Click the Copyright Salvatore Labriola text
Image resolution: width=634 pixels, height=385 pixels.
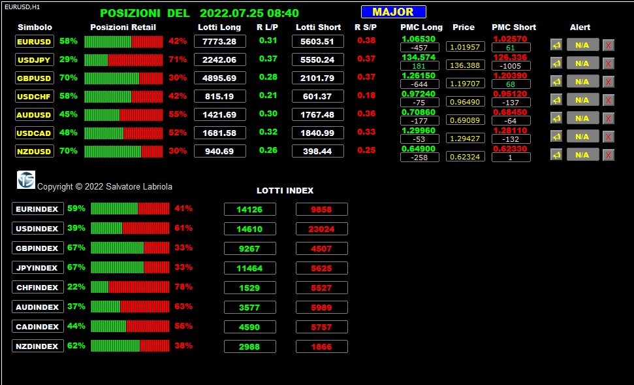click(x=104, y=187)
